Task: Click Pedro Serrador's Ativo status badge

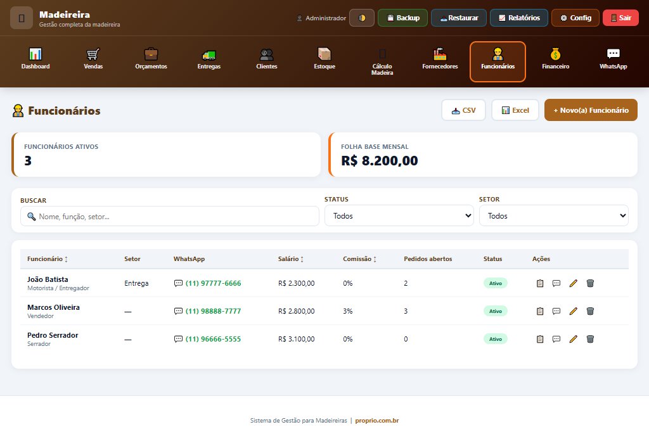Action: 496,339
